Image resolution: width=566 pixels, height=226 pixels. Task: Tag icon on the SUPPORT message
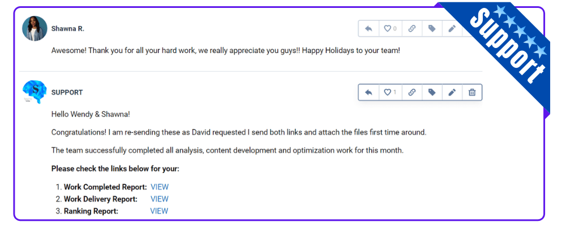(x=432, y=92)
